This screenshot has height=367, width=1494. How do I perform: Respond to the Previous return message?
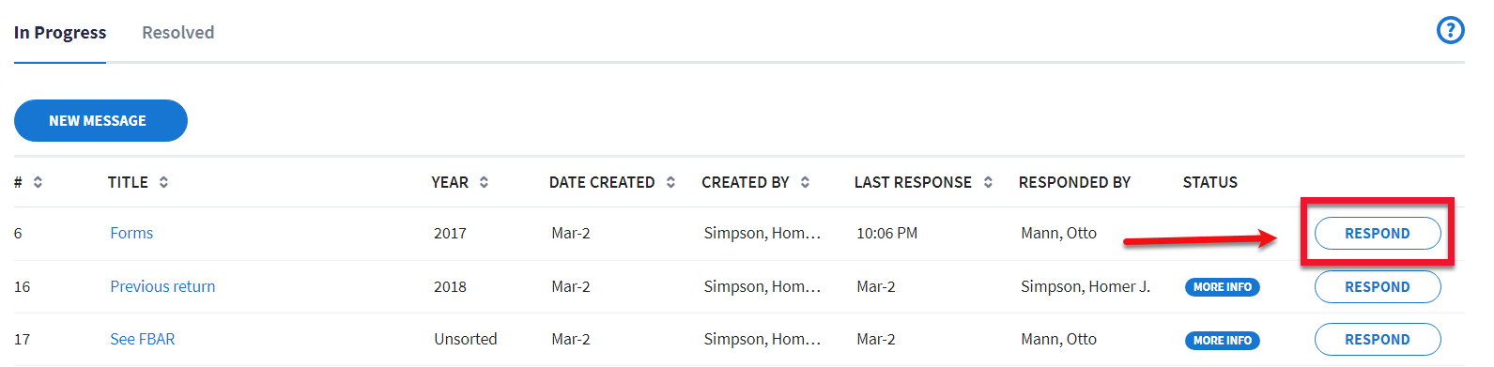coord(1378,287)
